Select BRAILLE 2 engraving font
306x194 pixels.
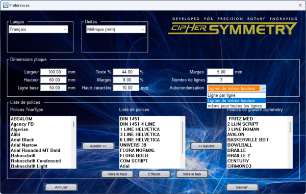[257, 156]
